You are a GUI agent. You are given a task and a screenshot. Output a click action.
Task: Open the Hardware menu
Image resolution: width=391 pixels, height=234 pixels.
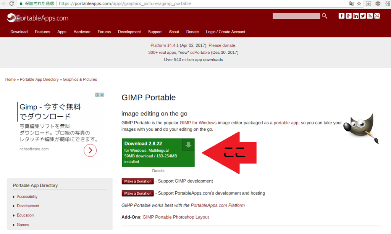(82, 32)
